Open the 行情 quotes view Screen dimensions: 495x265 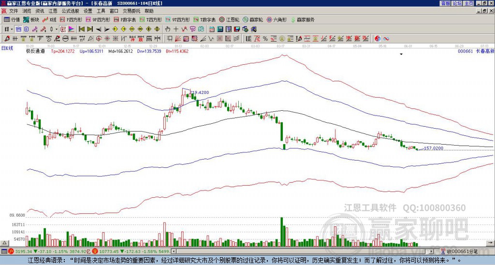point(12,19)
